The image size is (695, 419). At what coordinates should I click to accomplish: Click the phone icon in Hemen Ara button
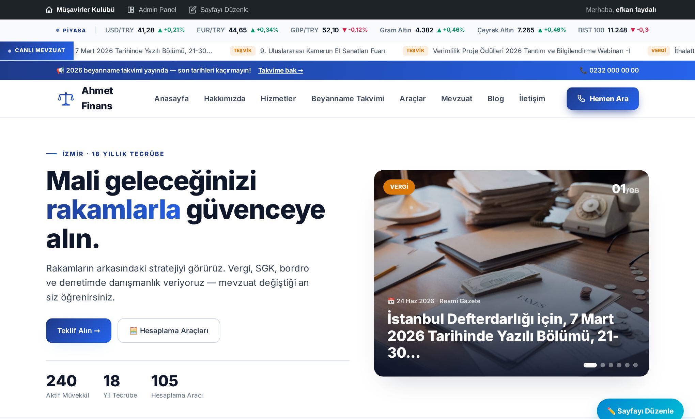pos(581,98)
